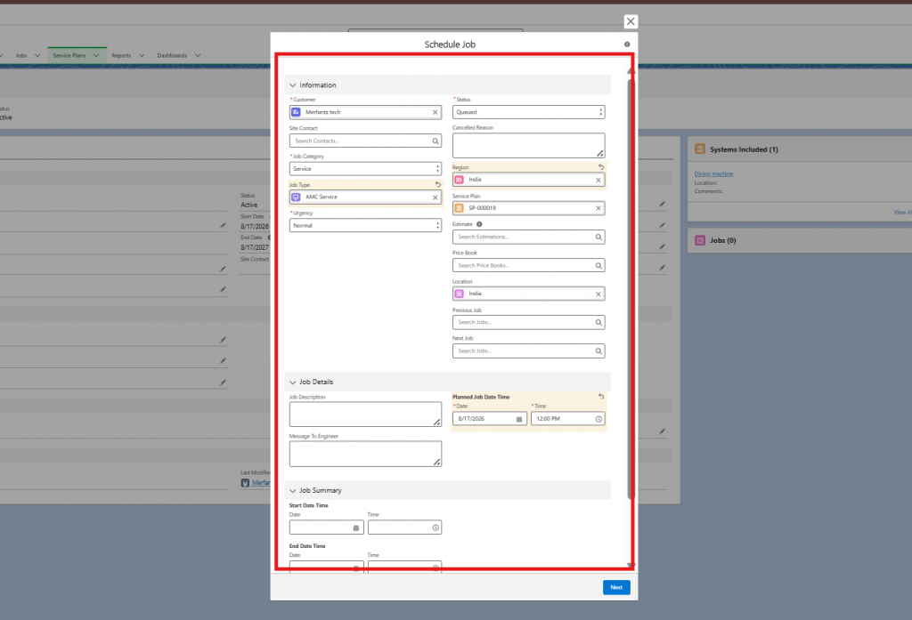
Task: Click the Next button
Action: (616, 587)
